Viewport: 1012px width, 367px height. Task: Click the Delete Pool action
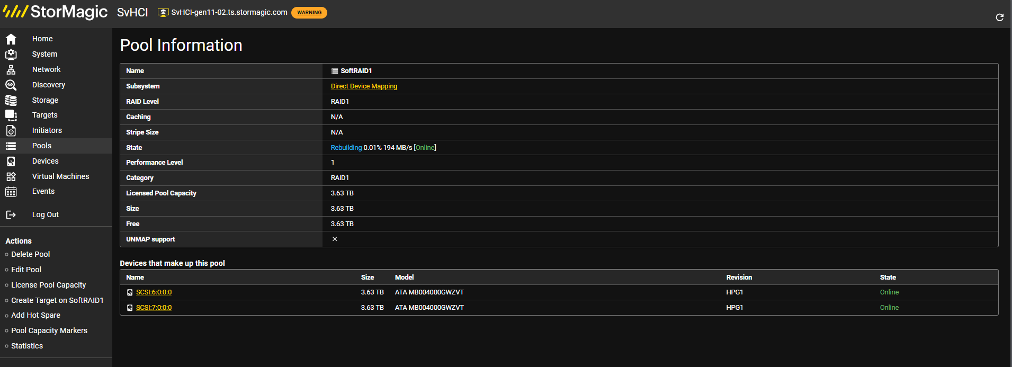tap(31, 254)
